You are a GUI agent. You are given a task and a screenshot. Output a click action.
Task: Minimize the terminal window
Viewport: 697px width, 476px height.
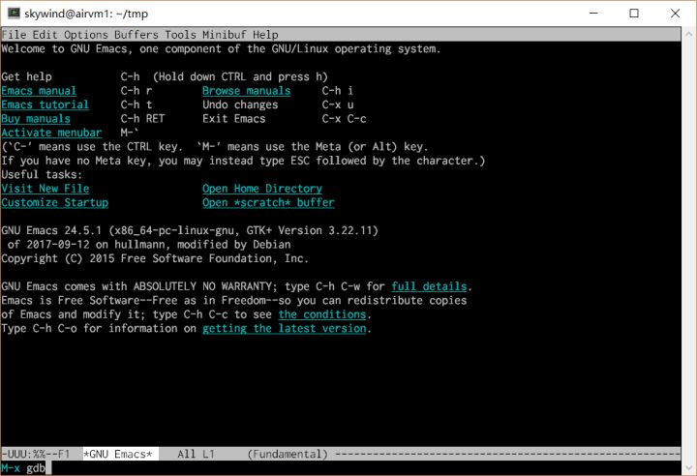pos(593,14)
